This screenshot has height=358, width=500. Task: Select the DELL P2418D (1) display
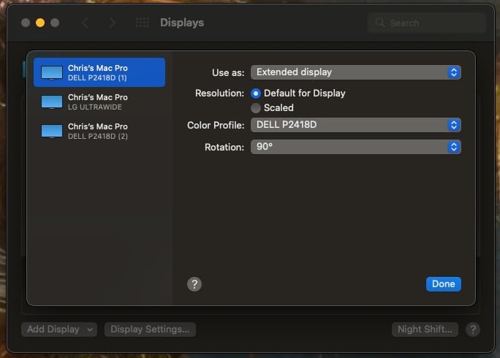pos(99,72)
